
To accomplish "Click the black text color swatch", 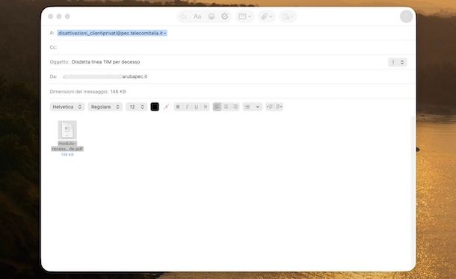I will coord(155,107).
